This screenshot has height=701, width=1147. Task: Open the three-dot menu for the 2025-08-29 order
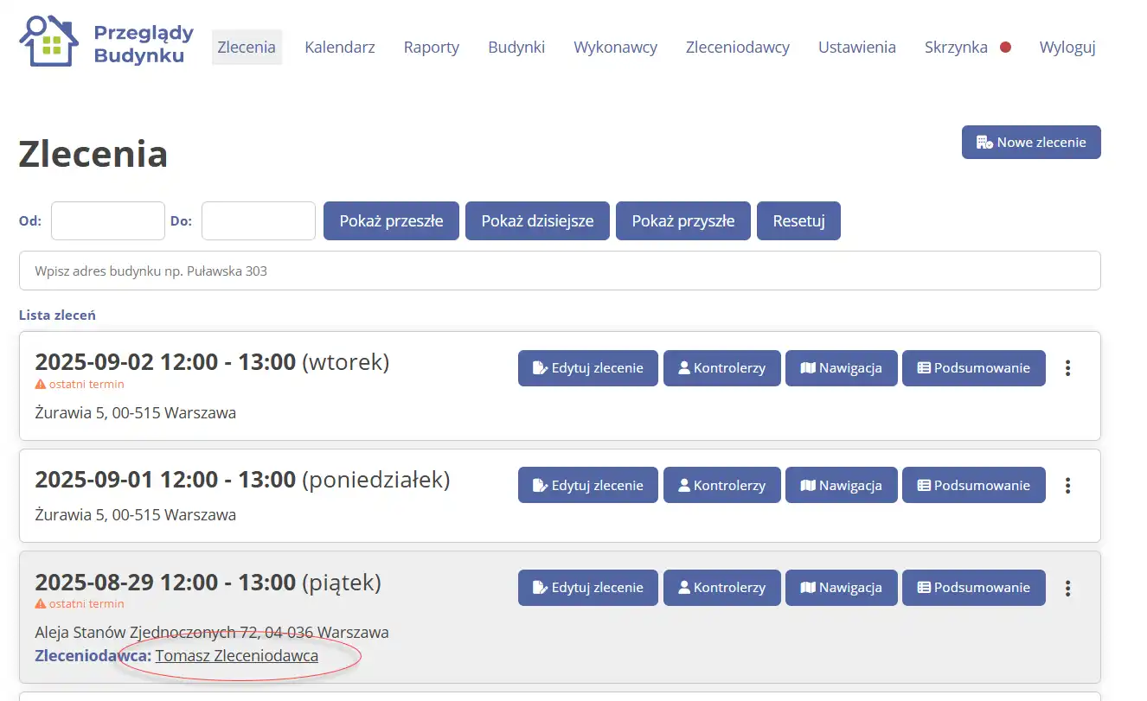click(1067, 588)
